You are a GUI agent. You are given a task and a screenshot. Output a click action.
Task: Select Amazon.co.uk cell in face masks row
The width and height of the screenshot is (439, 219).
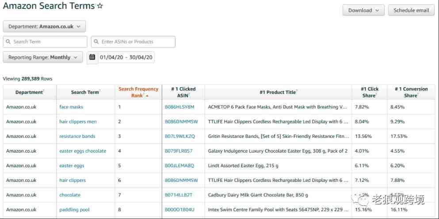21,107
